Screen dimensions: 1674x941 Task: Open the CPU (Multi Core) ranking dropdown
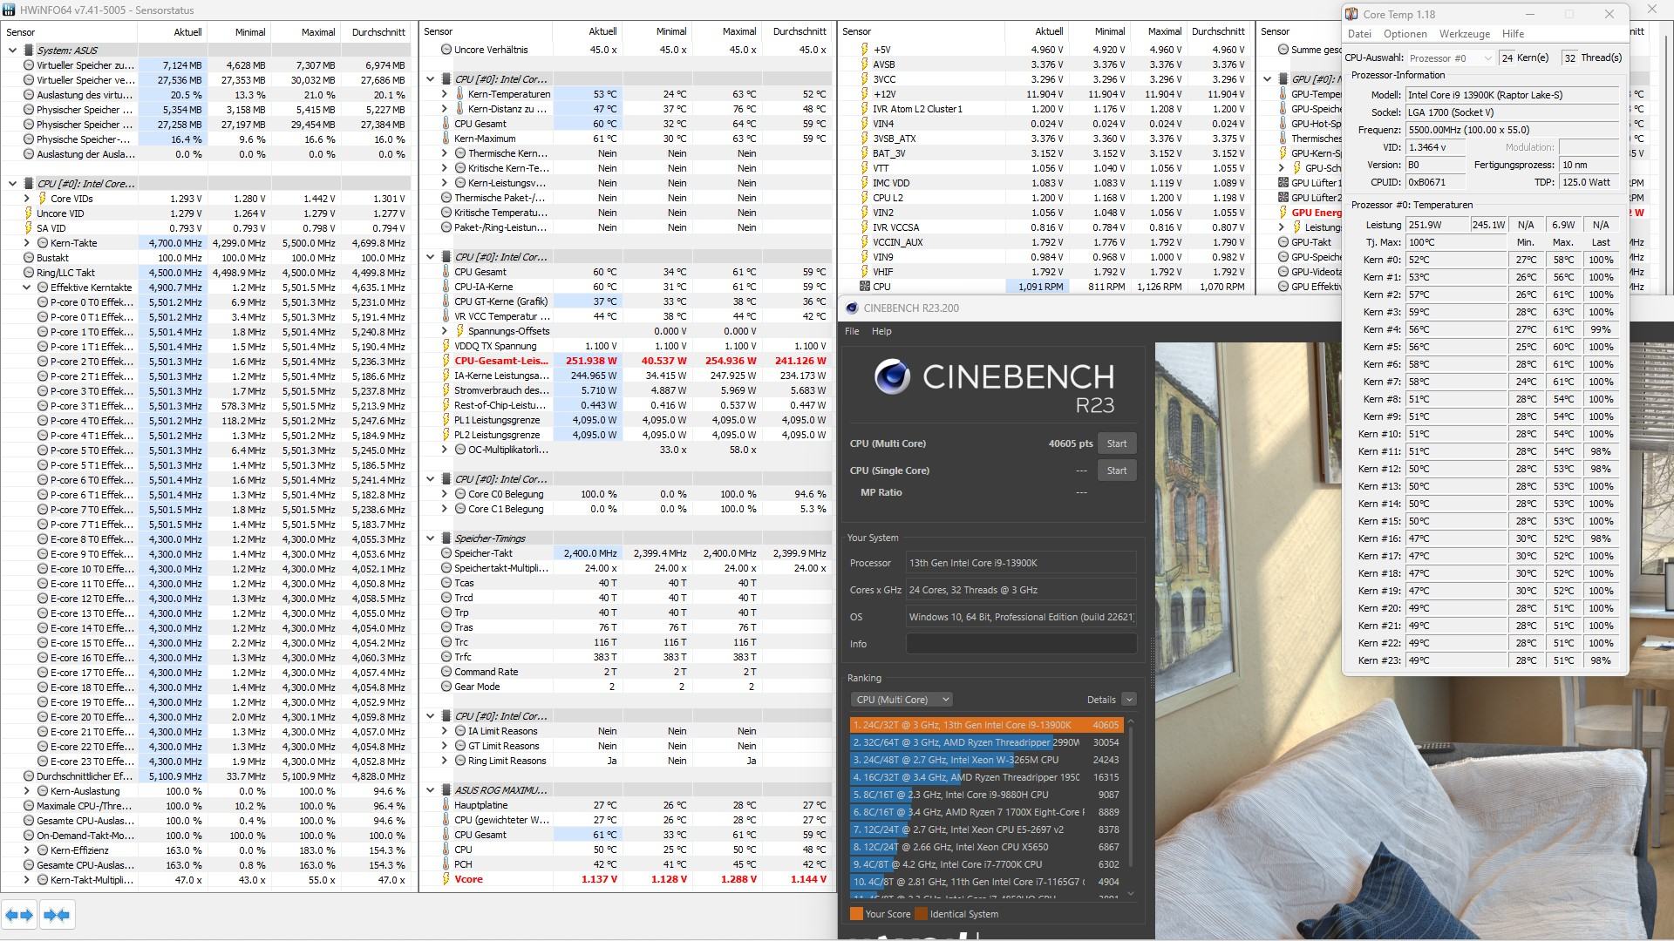click(901, 700)
